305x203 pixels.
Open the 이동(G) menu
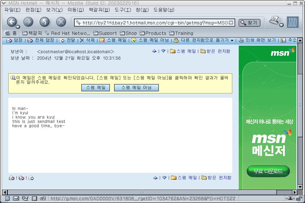(x=76, y=10)
